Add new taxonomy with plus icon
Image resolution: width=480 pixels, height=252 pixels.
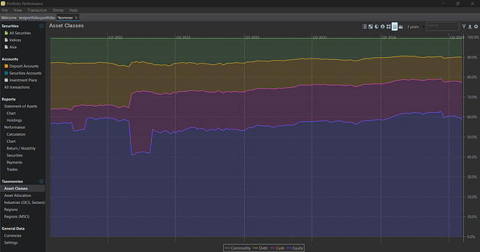pos(41,181)
